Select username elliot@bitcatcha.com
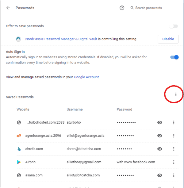The width and height of the screenshot is (184, 188). point(83,175)
